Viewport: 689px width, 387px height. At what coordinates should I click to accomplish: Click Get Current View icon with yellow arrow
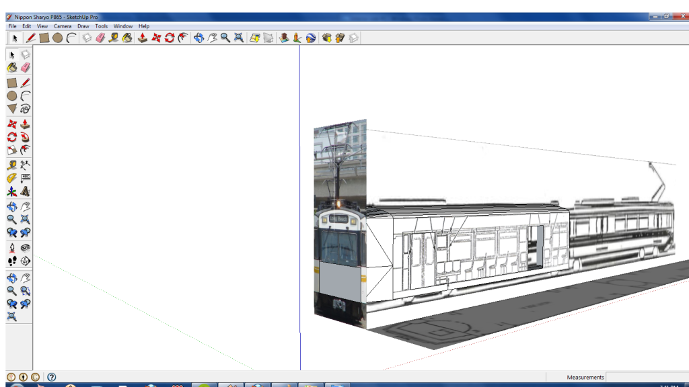(255, 38)
